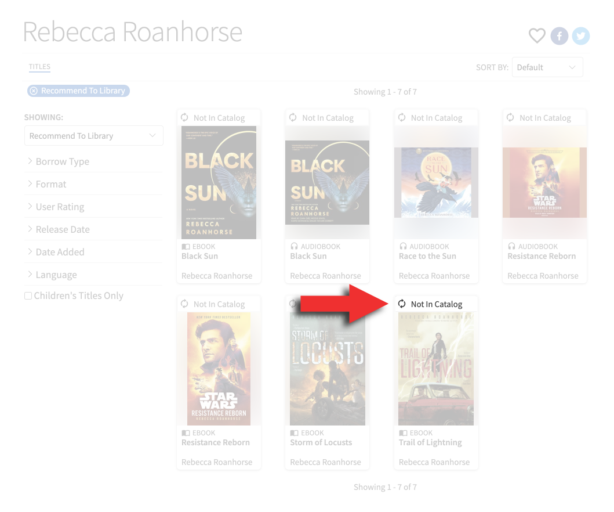Open Black Sun audiobook cover
The width and height of the screenshot is (614, 512).
tap(328, 182)
